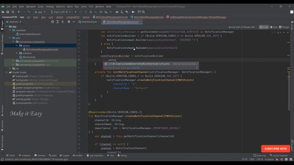Open the Navigate menu
Image resolution: width=294 pixels, height=165 pixels.
pyautogui.click(x=31, y=6)
